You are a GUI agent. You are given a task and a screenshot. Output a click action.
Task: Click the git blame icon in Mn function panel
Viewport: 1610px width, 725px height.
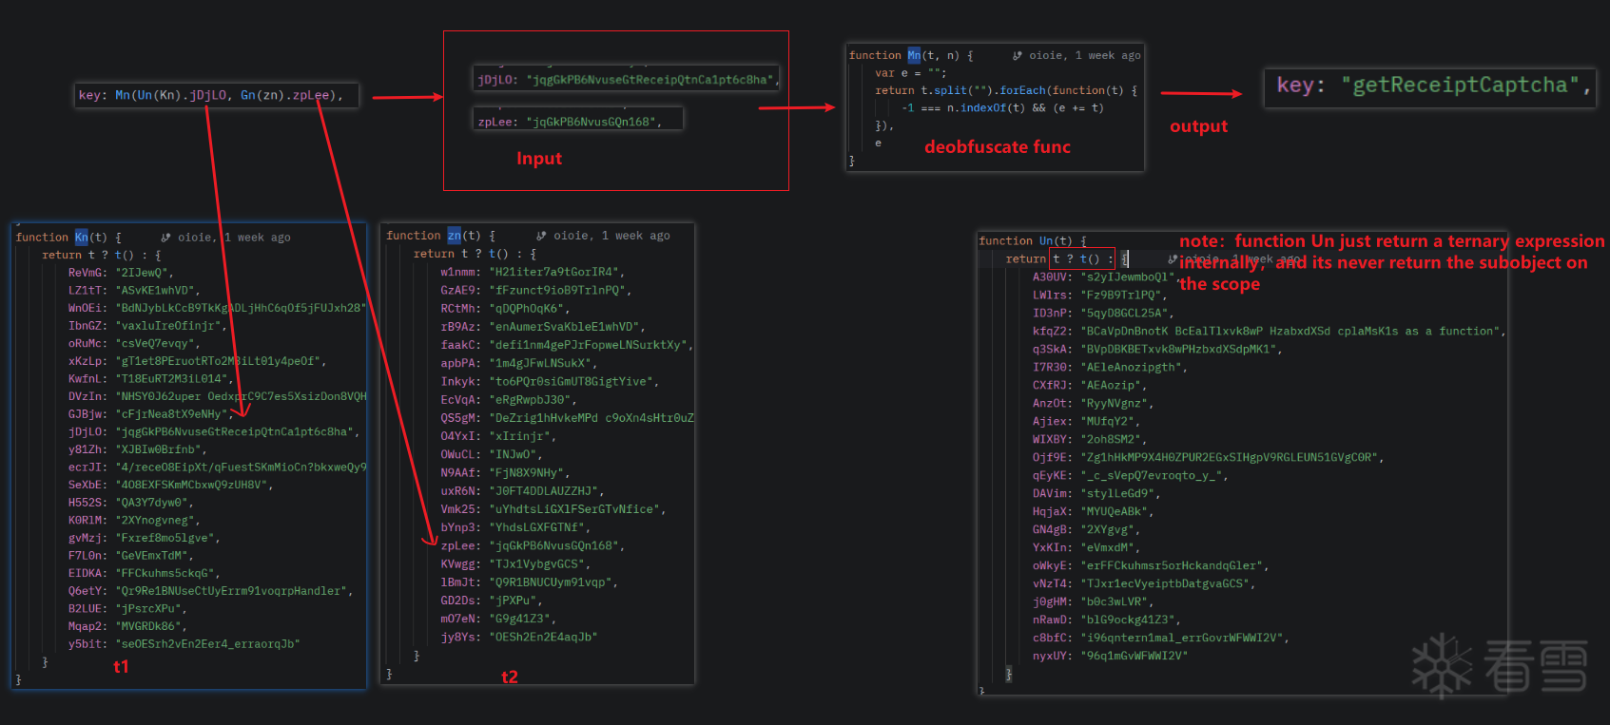[1018, 56]
